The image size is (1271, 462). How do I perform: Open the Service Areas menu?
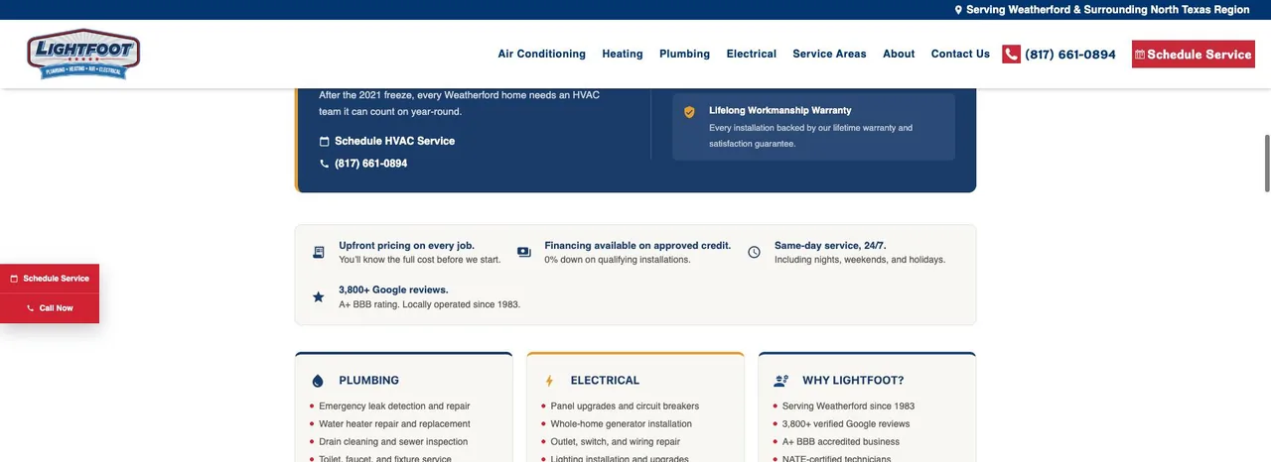(x=829, y=54)
